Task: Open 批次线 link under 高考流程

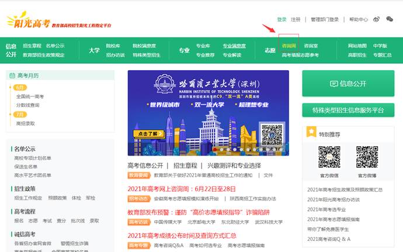Action: pos(78,220)
